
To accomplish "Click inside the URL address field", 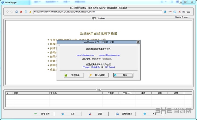I will (x=98, y=12).
